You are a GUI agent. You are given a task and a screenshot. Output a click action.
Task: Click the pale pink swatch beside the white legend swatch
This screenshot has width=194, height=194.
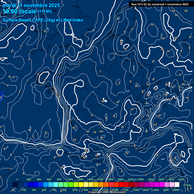[x=172, y=184]
